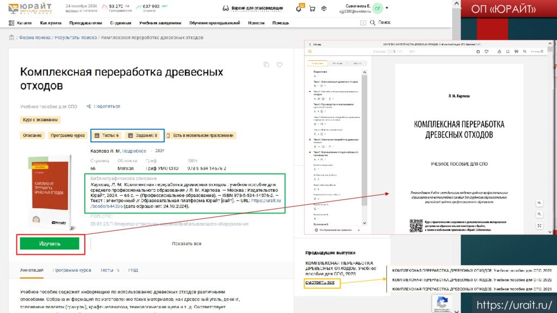Image resolution: width=557 pixels, height=313 pixels.
Task: Click the green Изучить button
Action: (x=49, y=244)
